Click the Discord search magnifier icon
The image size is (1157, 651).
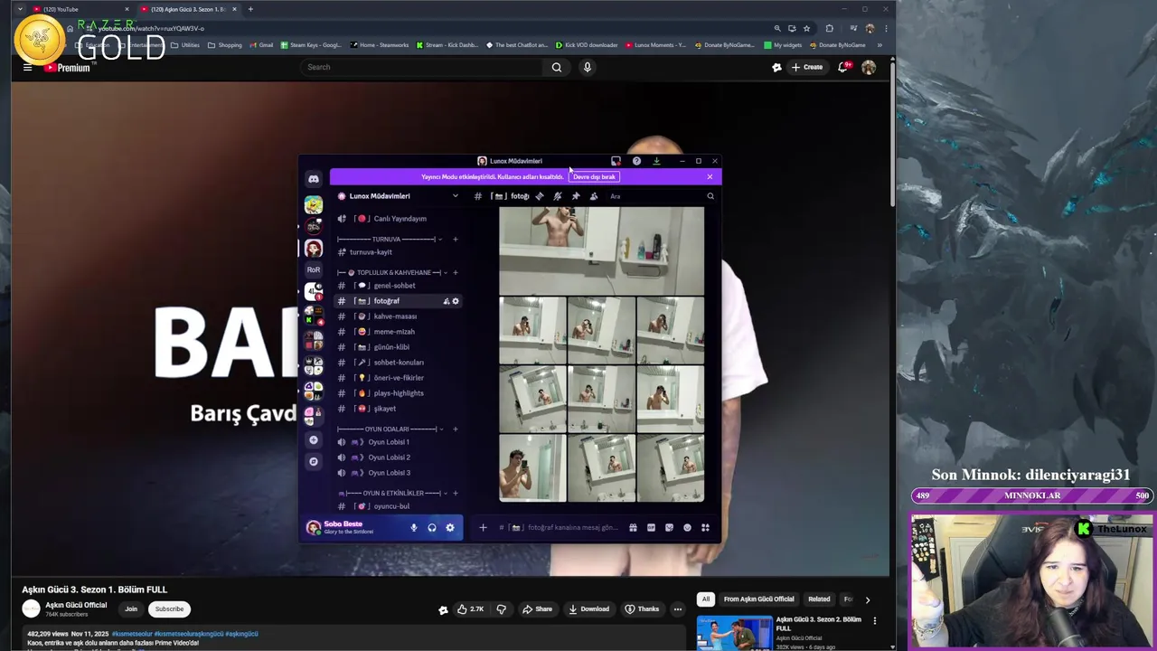click(710, 196)
